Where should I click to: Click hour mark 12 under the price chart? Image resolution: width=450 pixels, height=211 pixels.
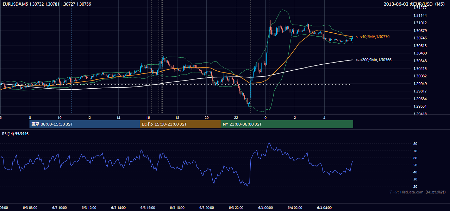tap(89, 118)
